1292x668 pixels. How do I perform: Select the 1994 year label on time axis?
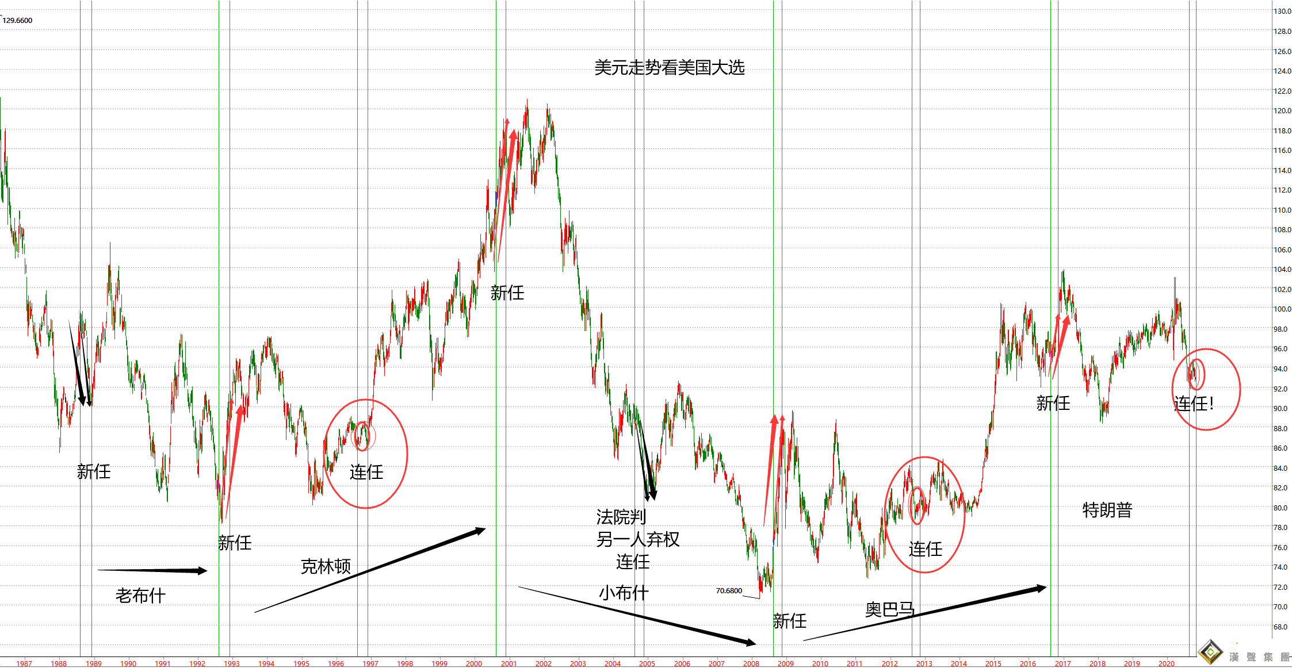(x=266, y=663)
